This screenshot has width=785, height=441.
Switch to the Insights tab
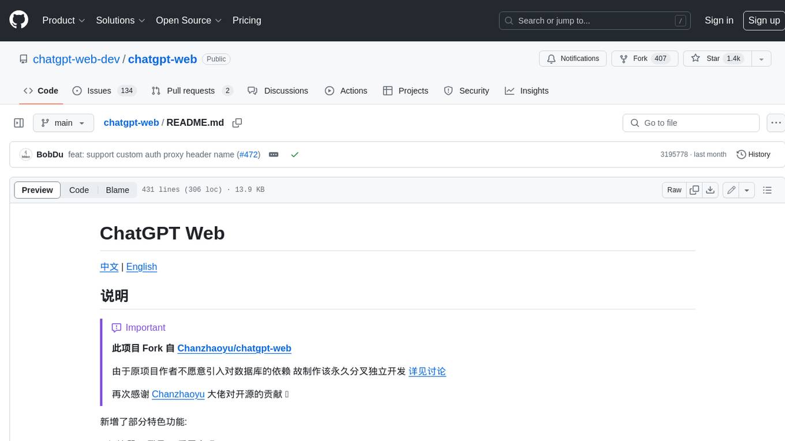click(526, 91)
